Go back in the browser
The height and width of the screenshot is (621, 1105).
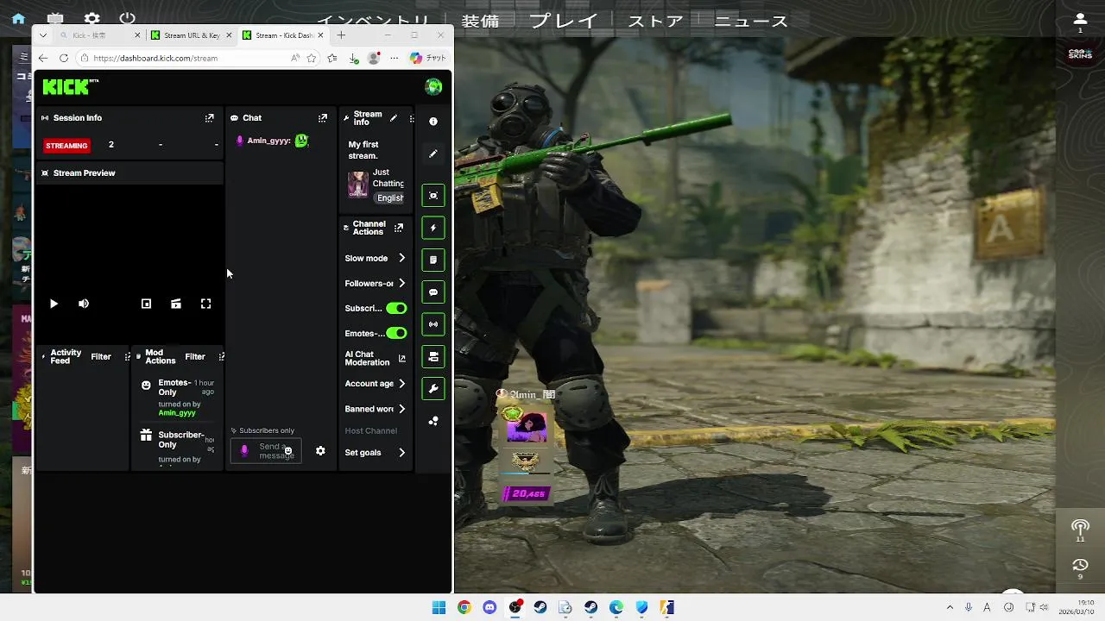pyautogui.click(x=43, y=58)
